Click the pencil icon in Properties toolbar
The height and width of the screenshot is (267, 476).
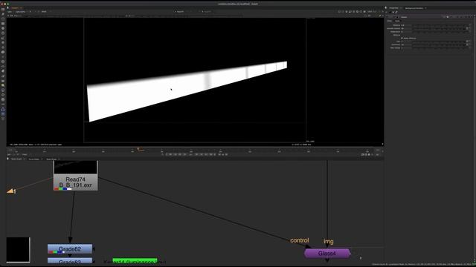396,12
